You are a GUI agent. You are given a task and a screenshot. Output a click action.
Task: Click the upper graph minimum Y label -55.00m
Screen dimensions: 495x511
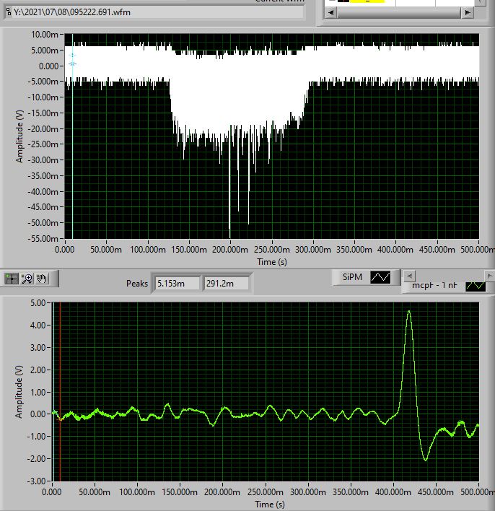(43, 239)
